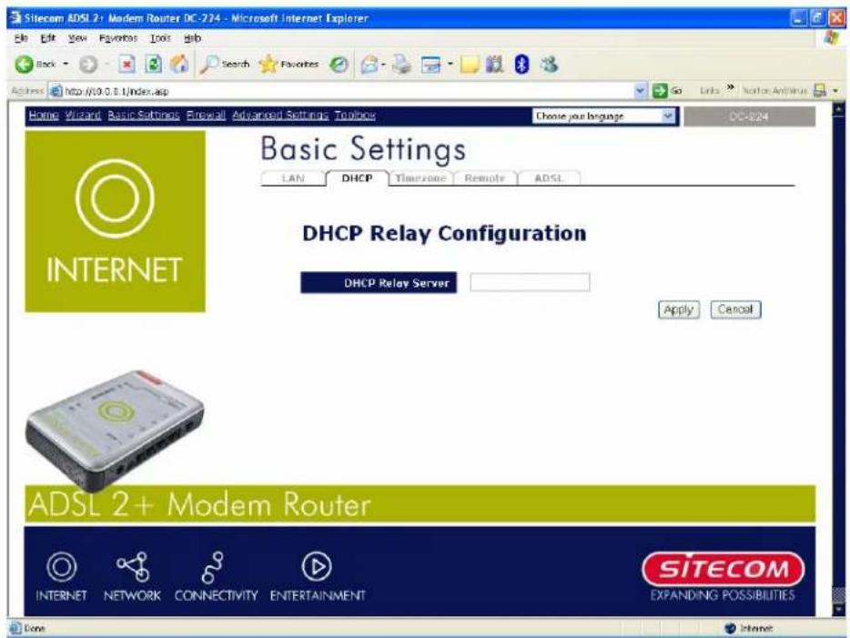Open the address bar dropdown arrow
The height and width of the screenshot is (638, 850).
tap(641, 90)
